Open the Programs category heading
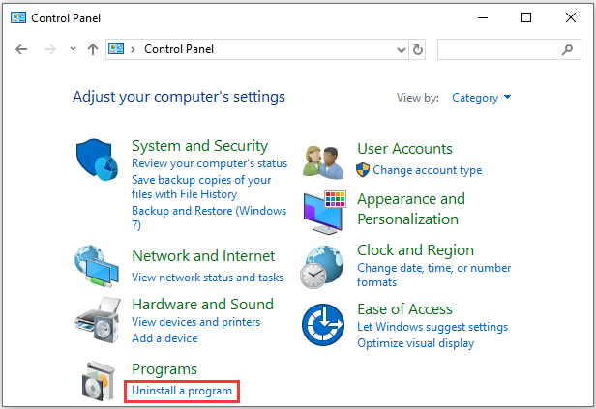The image size is (596, 409). (x=164, y=369)
